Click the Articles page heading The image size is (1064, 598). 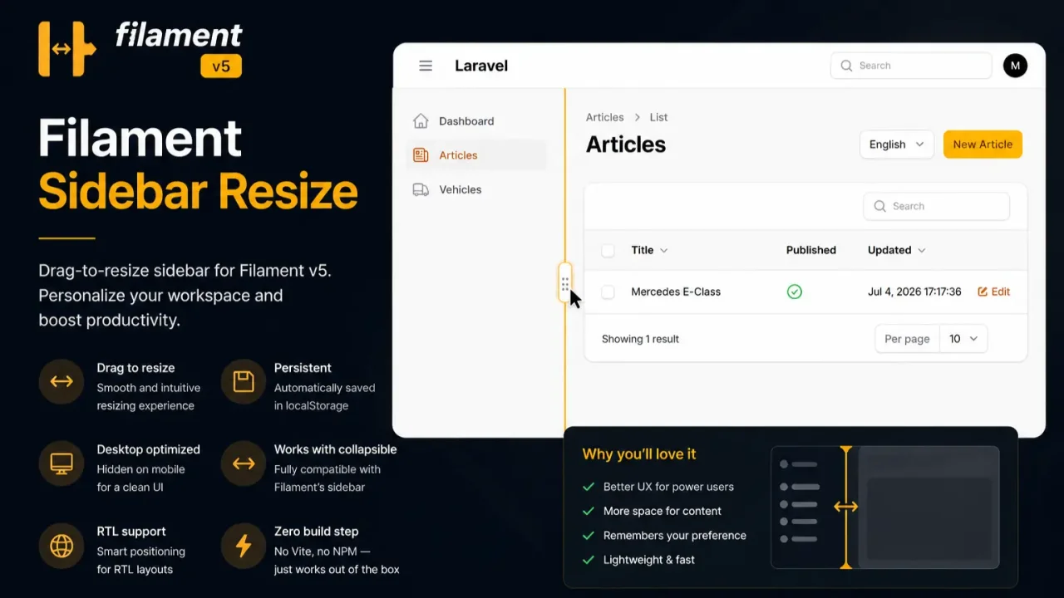(626, 145)
